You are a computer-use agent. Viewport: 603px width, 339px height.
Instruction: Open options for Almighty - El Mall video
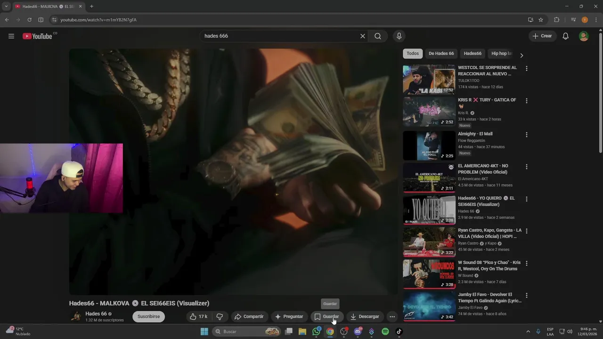526,135
